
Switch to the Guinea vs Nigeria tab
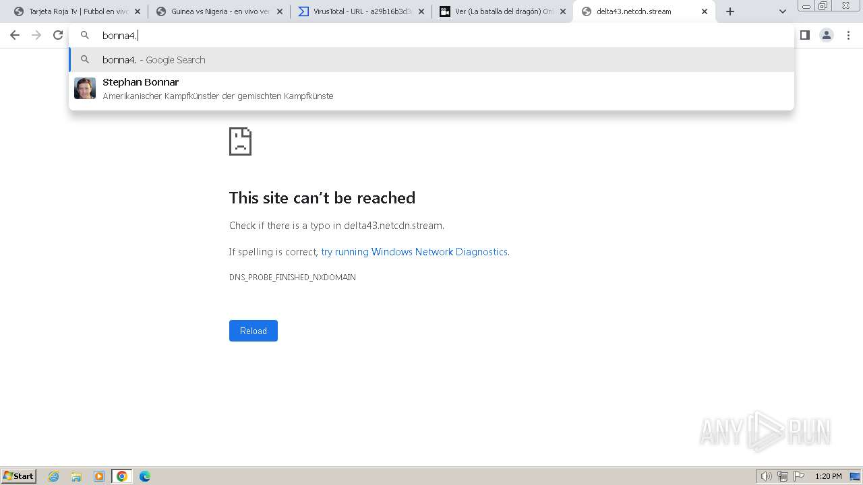pyautogui.click(x=219, y=11)
